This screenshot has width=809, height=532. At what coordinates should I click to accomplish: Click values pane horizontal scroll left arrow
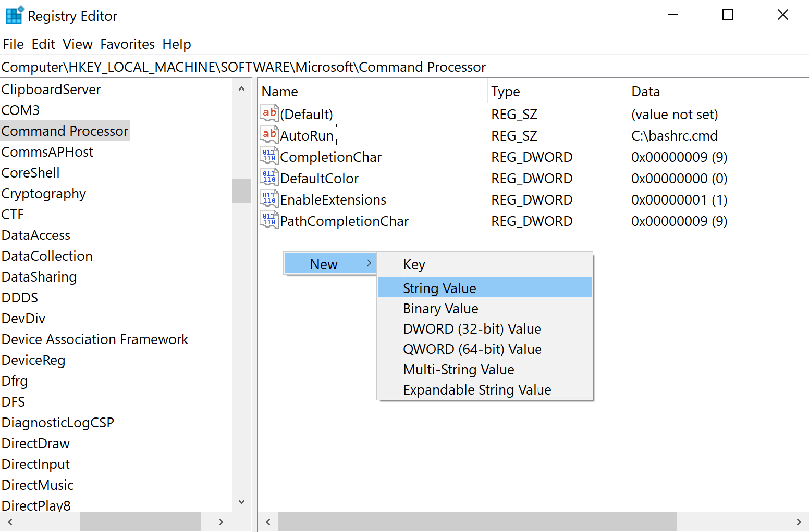click(268, 522)
